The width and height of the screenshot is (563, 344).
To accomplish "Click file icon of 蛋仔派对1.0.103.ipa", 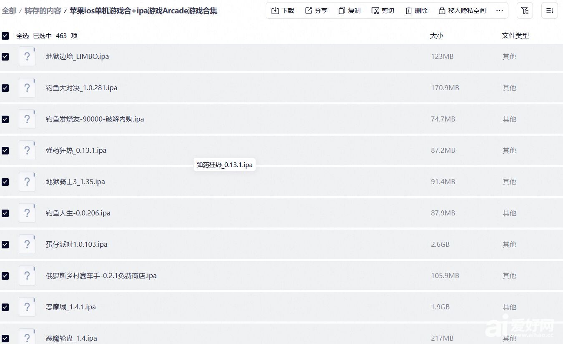I will (x=27, y=244).
